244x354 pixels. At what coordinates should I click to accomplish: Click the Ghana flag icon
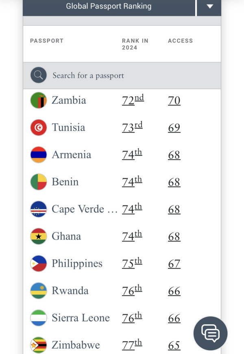point(39,236)
